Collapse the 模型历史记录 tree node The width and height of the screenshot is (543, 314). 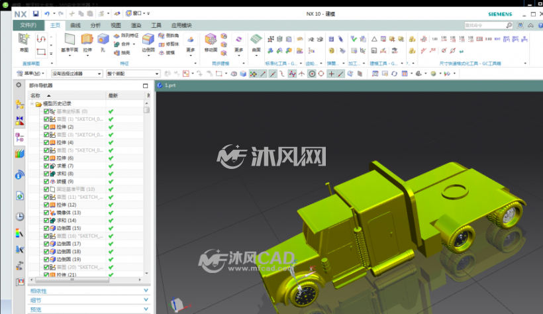[32, 103]
